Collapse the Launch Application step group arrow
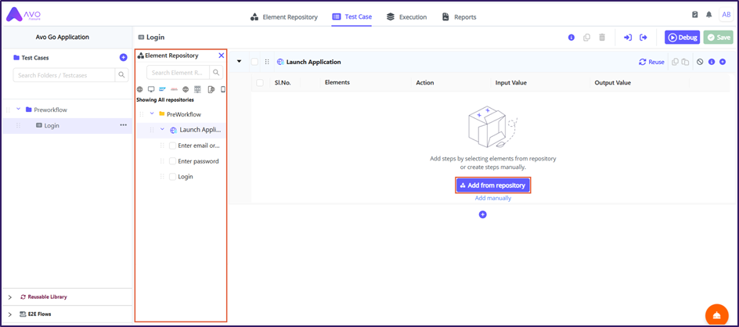 tap(240, 62)
